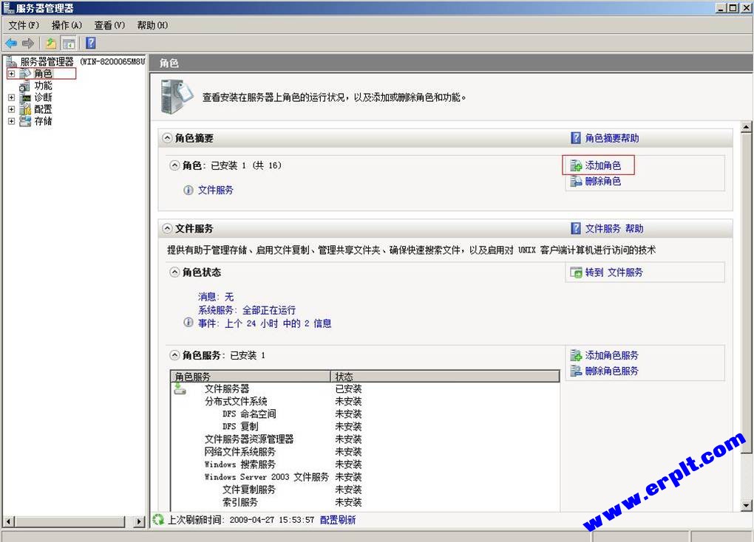Click the 删除角色 icon
Image resolution: width=754 pixels, height=542 pixels.
coord(576,181)
